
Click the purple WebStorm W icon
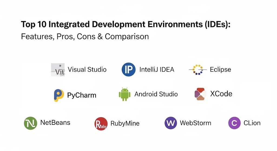[x=171, y=123]
